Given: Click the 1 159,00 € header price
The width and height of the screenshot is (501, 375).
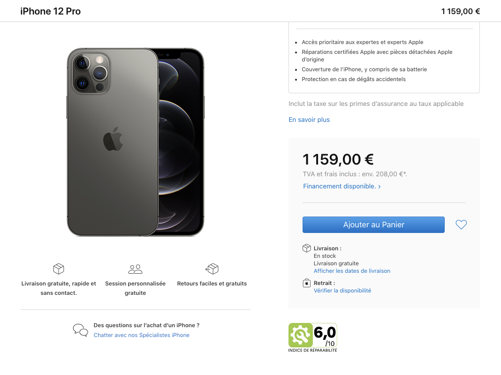Looking at the screenshot, I should pyautogui.click(x=460, y=11).
